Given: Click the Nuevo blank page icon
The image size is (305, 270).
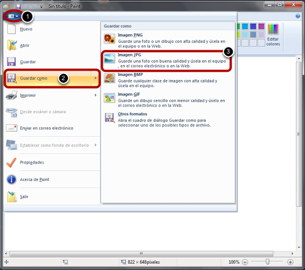Looking at the screenshot, I should tap(11, 29).
